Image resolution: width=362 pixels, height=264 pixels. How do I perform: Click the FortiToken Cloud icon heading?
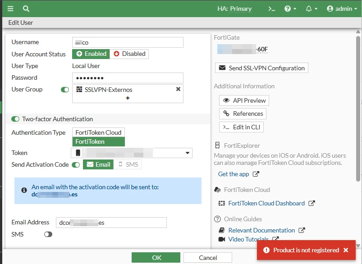click(x=217, y=190)
